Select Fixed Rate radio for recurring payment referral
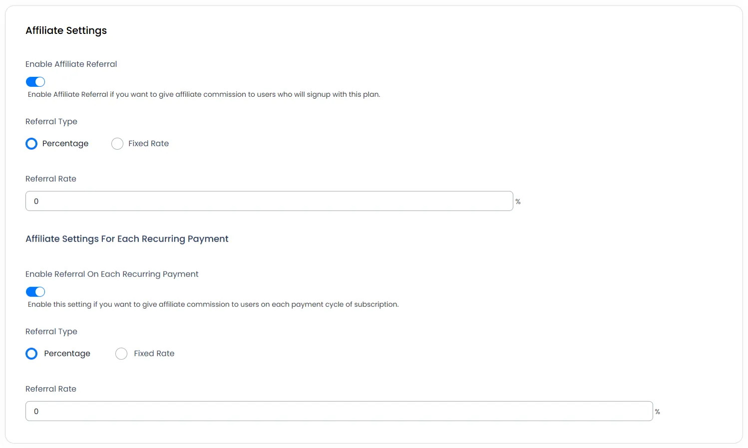This screenshot has width=748, height=448. click(x=121, y=354)
